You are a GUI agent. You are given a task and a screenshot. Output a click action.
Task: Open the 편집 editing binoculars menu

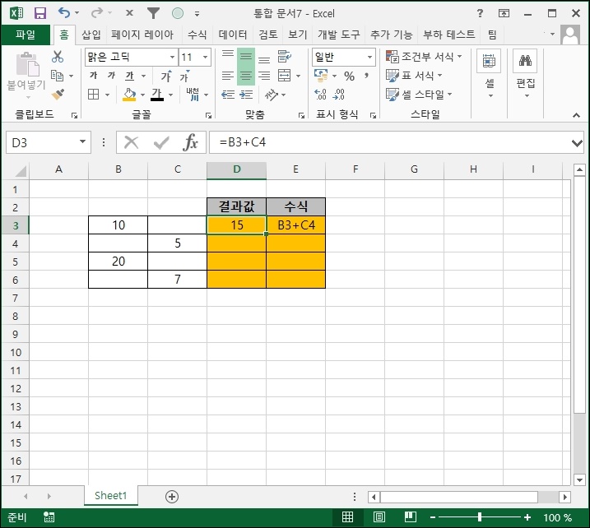pyautogui.click(x=526, y=74)
